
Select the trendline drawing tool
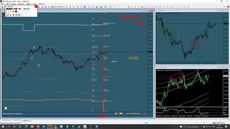point(125,7)
